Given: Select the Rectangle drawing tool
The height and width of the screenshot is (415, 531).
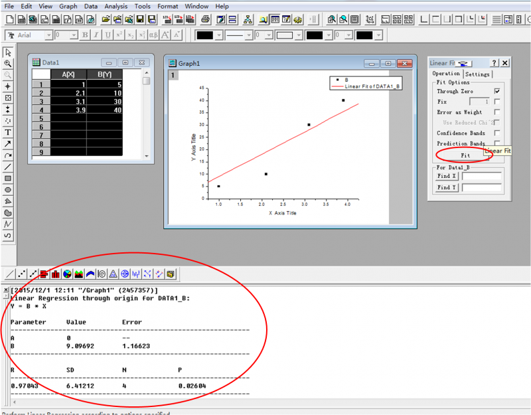Looking at the screenshot, I should pos(8,178).
